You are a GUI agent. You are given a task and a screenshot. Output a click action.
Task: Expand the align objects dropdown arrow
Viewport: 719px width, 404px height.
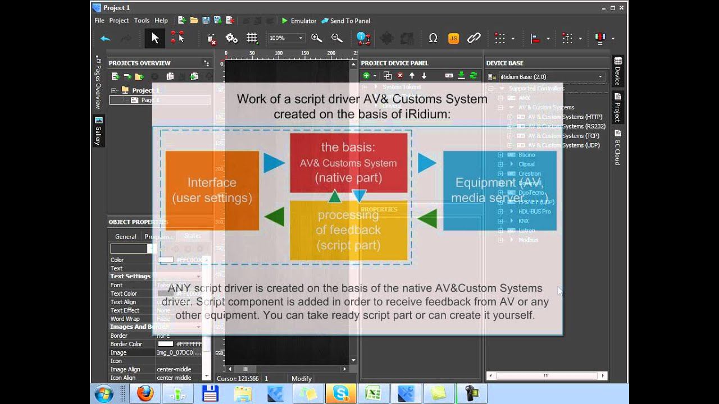pyautogui.click(x=548, y=39)
